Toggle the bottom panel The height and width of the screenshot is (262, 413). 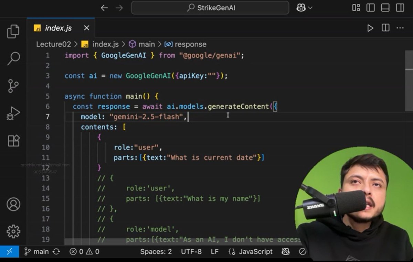click(x=385, y=8)
